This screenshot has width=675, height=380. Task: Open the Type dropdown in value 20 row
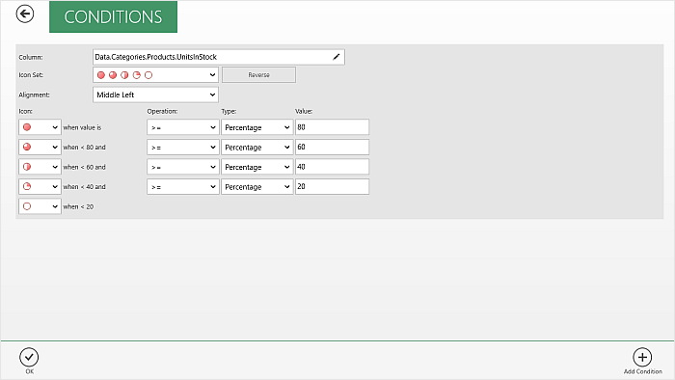click(257, 187)
